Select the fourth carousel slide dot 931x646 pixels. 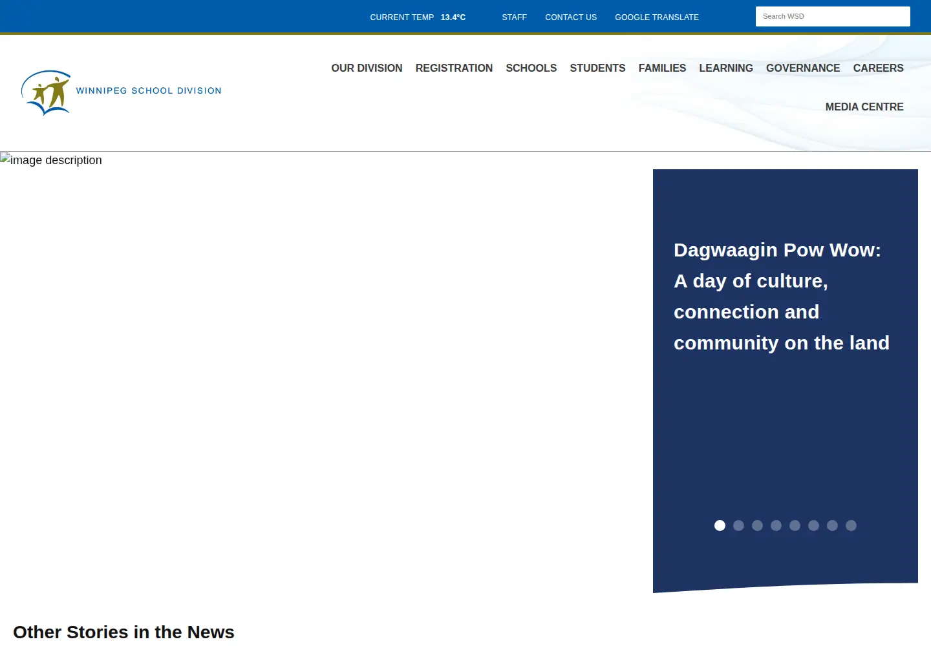[776, 525]
